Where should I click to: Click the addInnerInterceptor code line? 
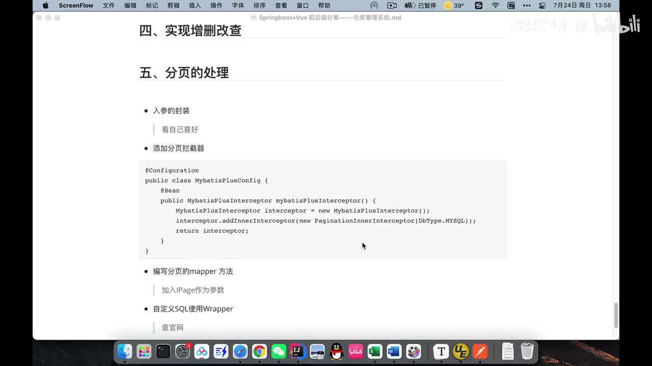tap(326, 221)
